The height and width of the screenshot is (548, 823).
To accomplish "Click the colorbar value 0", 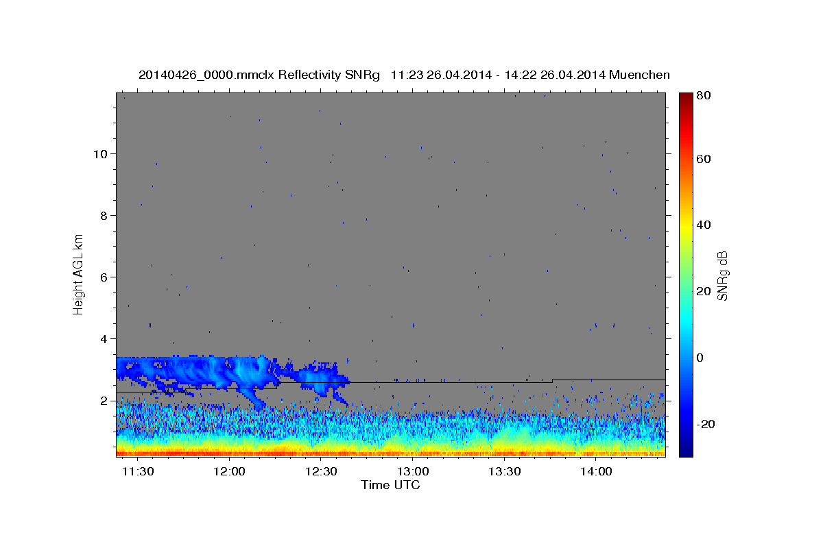I will point(700,358).
